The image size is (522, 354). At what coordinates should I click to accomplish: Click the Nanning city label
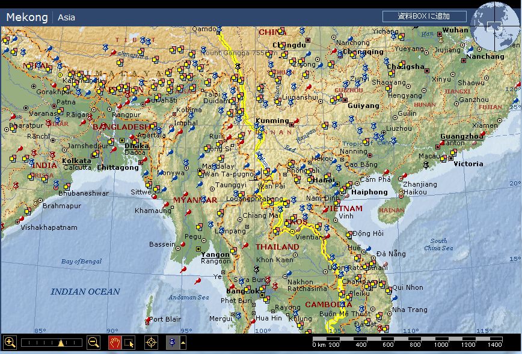tap(353, 151)
